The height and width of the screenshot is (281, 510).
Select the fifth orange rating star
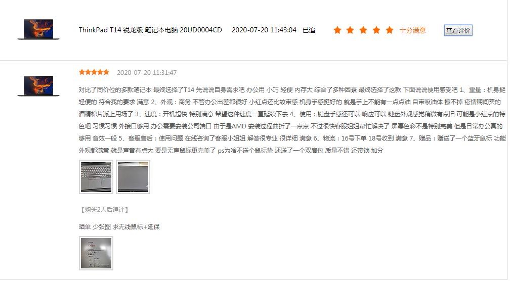(390, 30)
